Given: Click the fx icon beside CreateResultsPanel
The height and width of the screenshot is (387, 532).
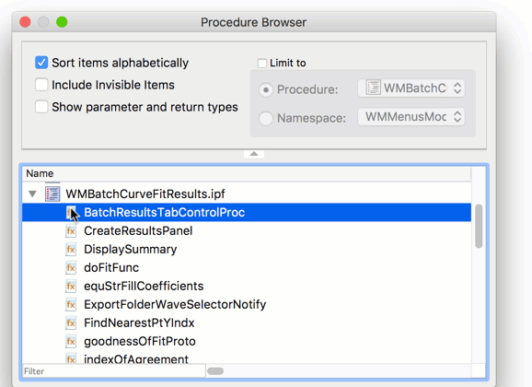Looking at the screenshot, I should pos(71,231).
